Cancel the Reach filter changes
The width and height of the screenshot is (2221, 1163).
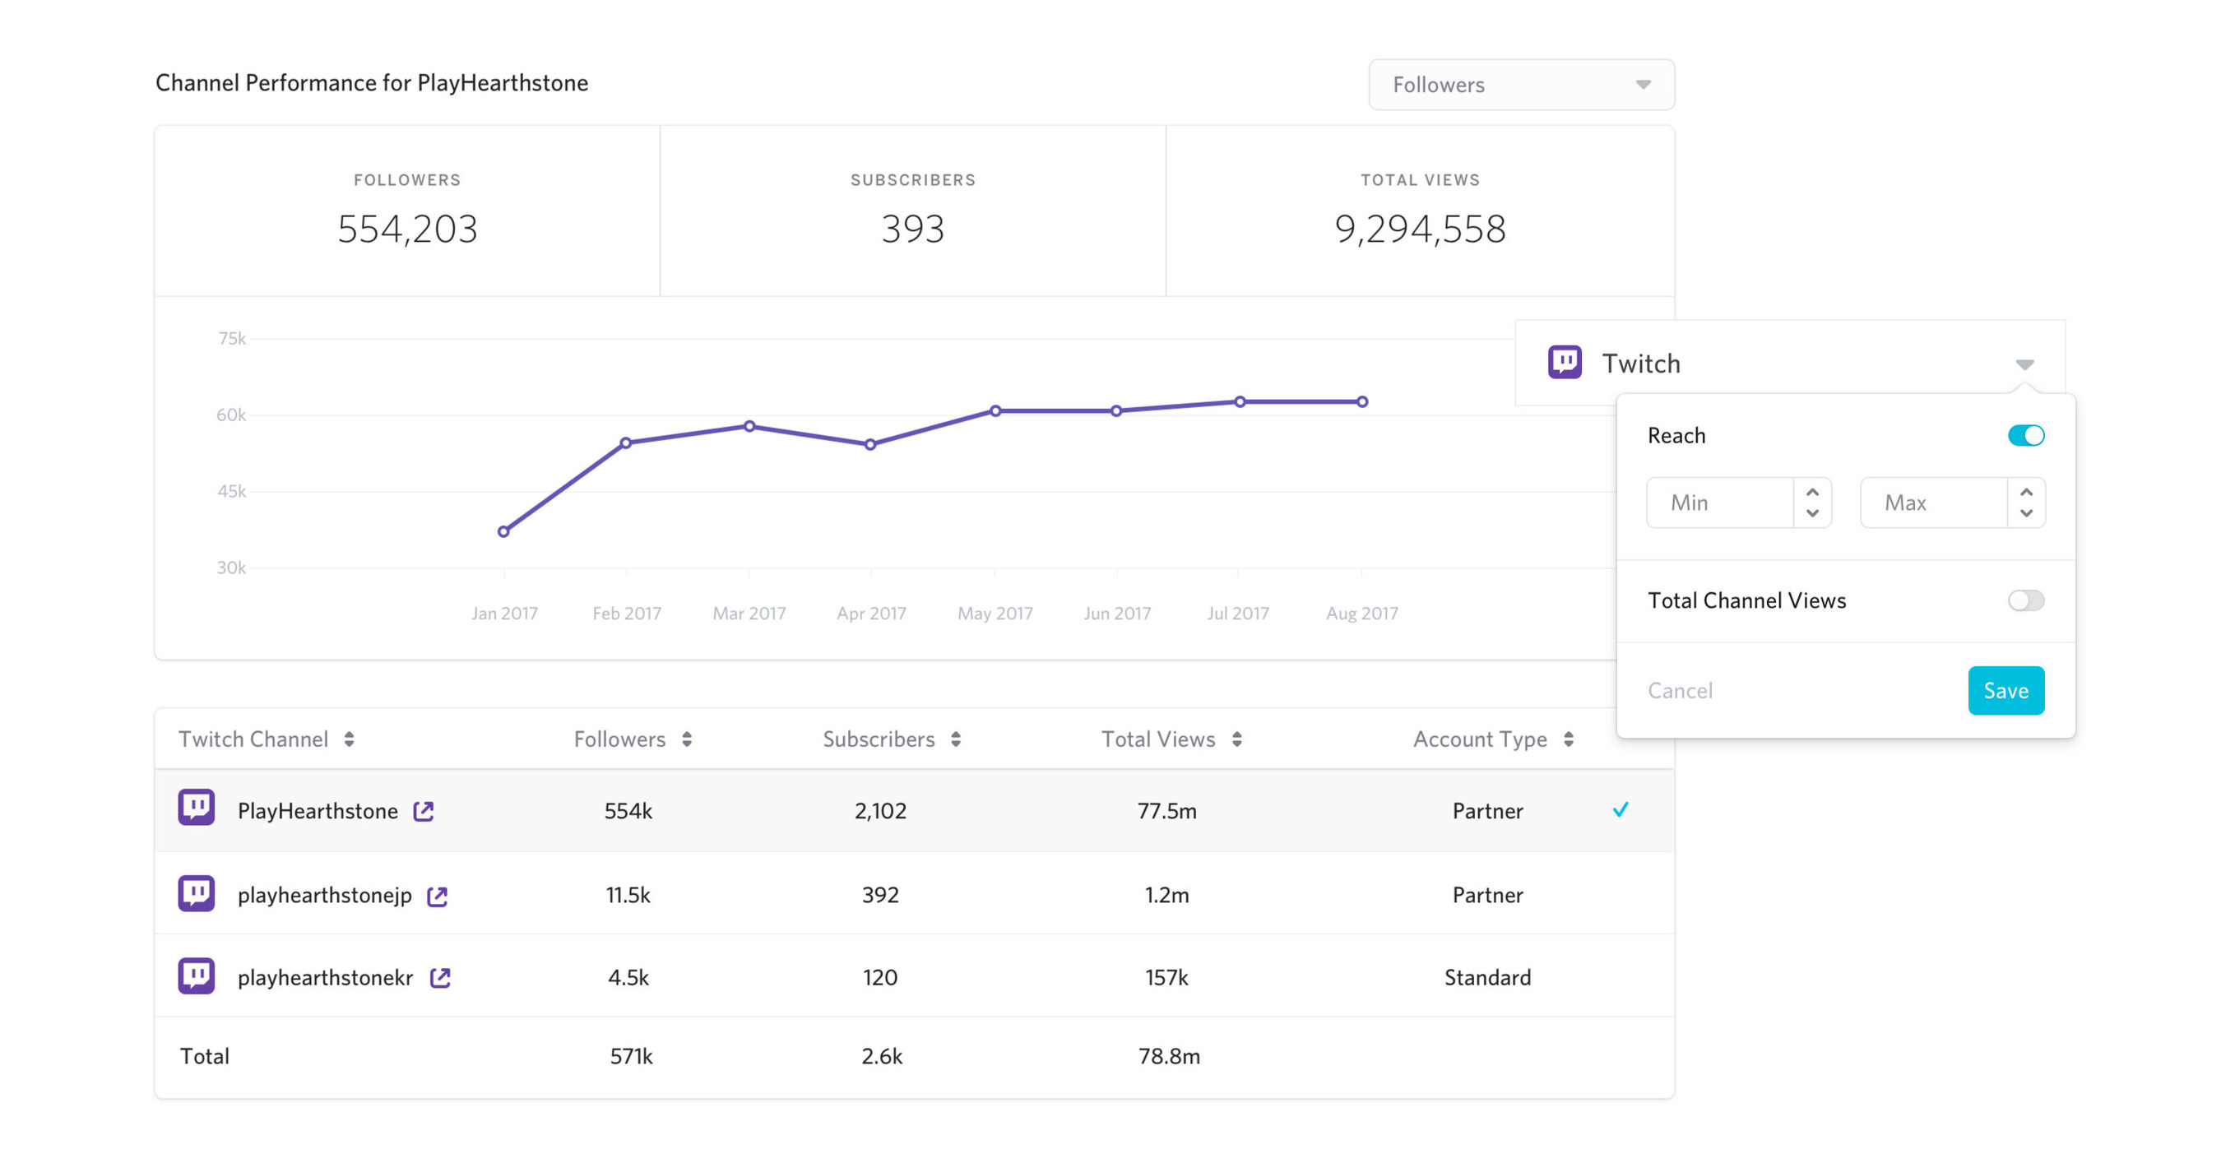(x=1680, y=690)
